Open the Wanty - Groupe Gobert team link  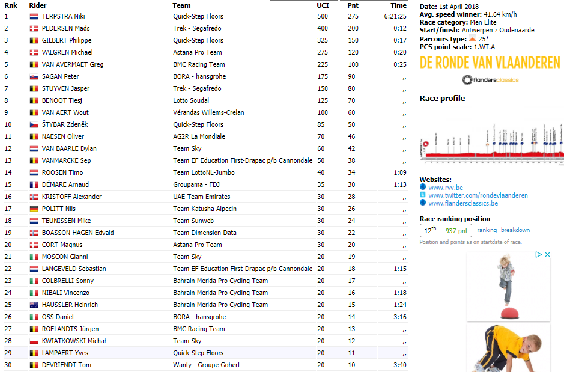[x=207, y=365]
